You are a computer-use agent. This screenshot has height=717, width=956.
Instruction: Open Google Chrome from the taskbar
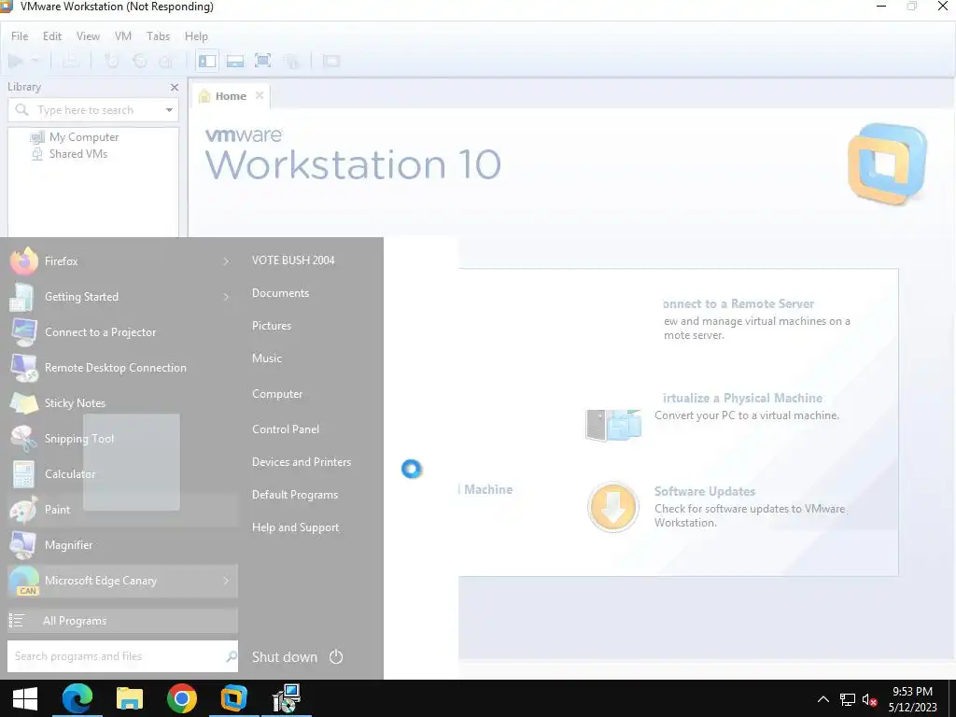[182, 698]
